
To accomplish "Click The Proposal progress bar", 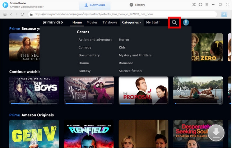I will (143, 103).
